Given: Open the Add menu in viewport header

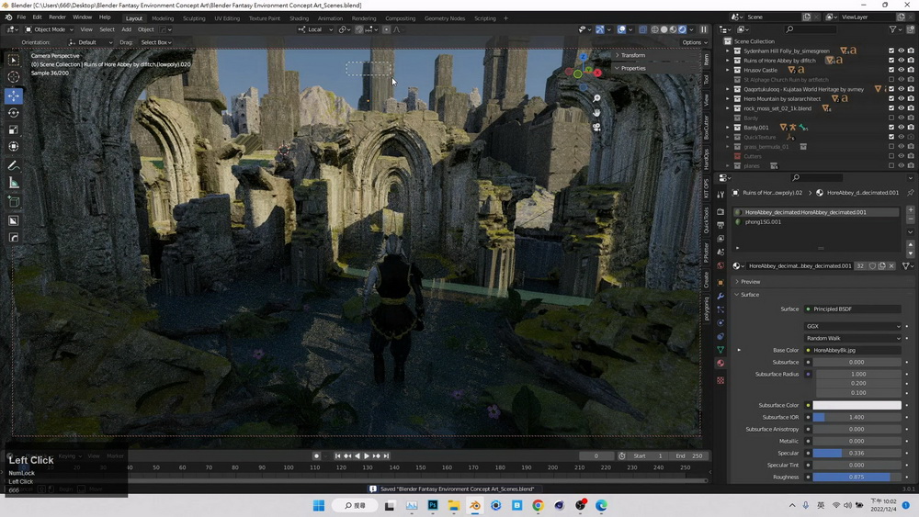Looking at the screenshot, I should pos(126,29).
